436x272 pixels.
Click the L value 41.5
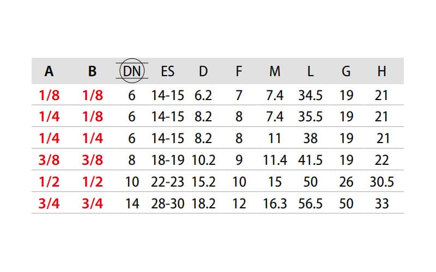click(x=310, y=160)
